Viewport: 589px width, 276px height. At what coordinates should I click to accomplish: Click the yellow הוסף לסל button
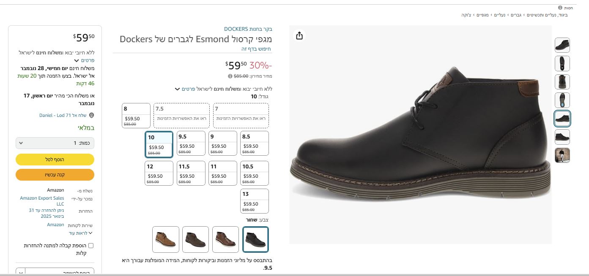pos(55,160)
